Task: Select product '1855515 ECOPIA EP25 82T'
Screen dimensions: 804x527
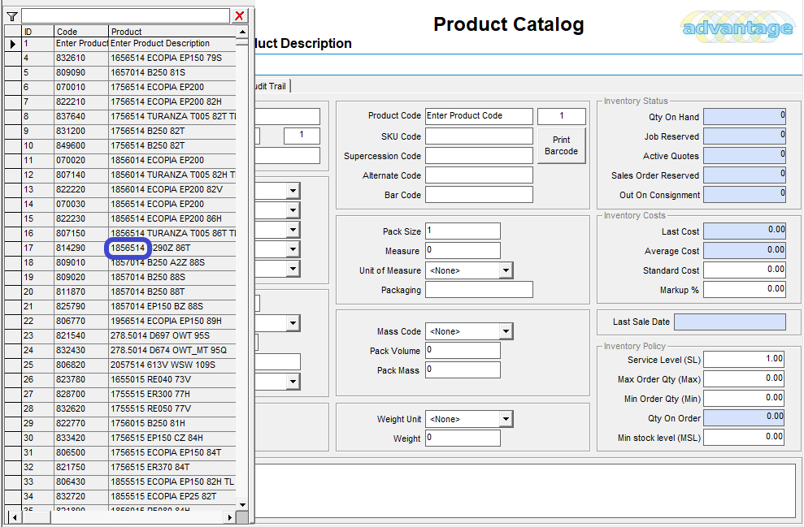Action: click(172, 496)
